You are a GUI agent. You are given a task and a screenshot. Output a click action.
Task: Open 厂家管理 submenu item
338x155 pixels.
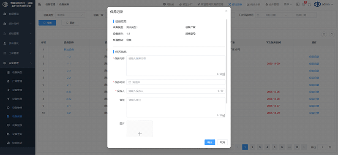17,81
